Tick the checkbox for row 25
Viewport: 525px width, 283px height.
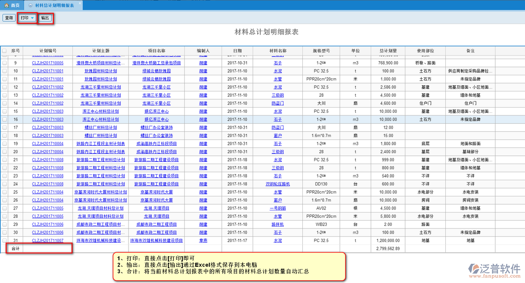(x=4, y=192)
